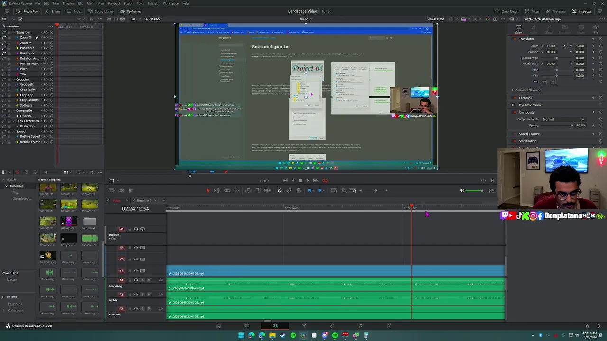This screenshot has width=607, height=341.
Task: Click the Zoom link chain icon
Action: click(565, 46)
